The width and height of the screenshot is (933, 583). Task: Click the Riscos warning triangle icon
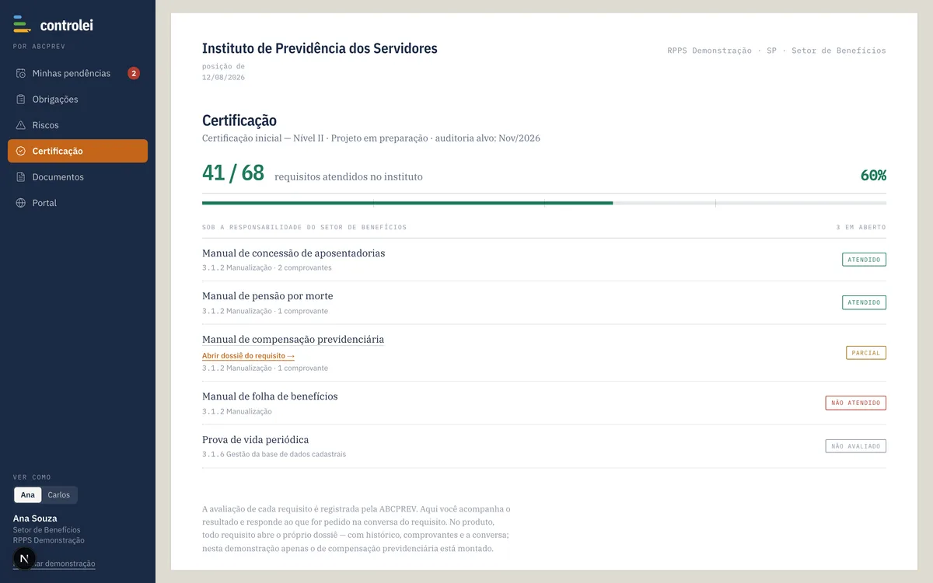(x=21, y=125)
